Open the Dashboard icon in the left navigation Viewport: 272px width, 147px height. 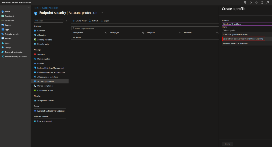point(3,16)
